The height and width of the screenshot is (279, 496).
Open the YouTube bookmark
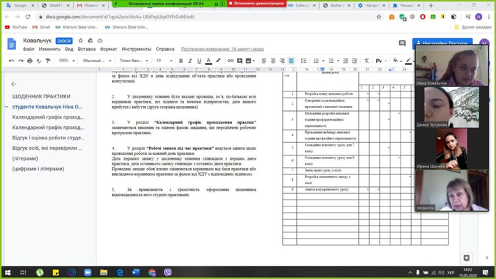(16, 27)
